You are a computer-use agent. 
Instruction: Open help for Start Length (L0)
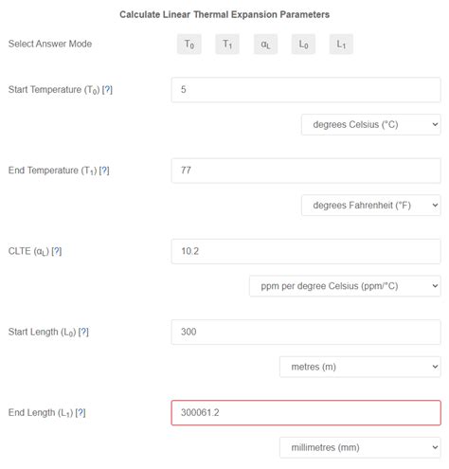point(83,332)
